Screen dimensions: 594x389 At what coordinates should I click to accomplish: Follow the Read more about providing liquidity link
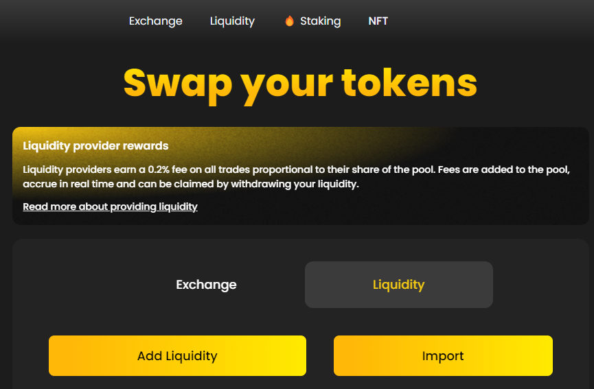pos(111,207)
